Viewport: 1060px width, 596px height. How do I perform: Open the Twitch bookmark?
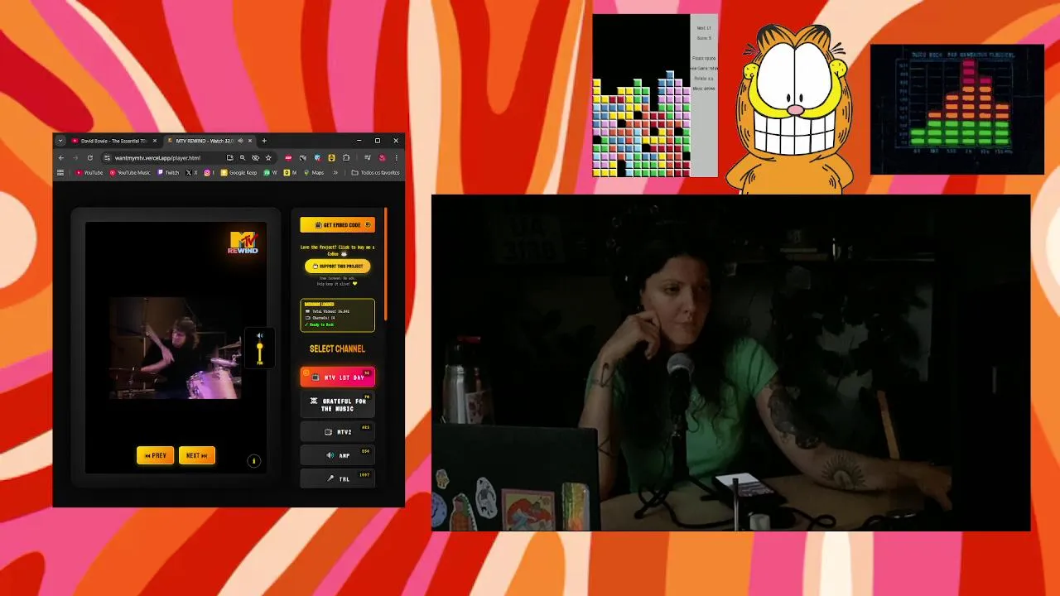coord(168,173)
